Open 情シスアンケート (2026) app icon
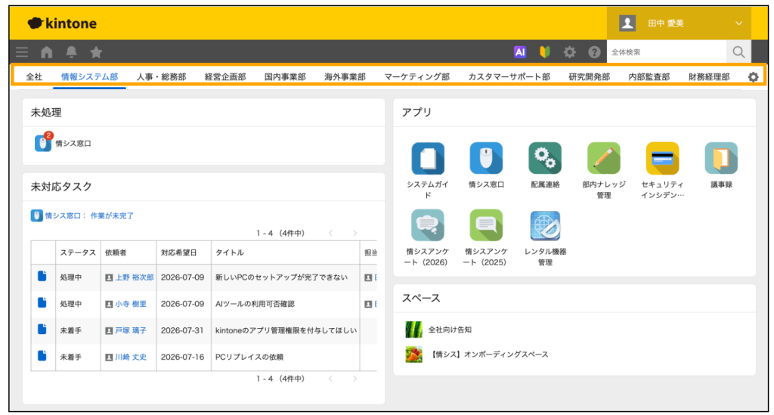The width and height of the screenshot is (774, 415). pos(428,225)
